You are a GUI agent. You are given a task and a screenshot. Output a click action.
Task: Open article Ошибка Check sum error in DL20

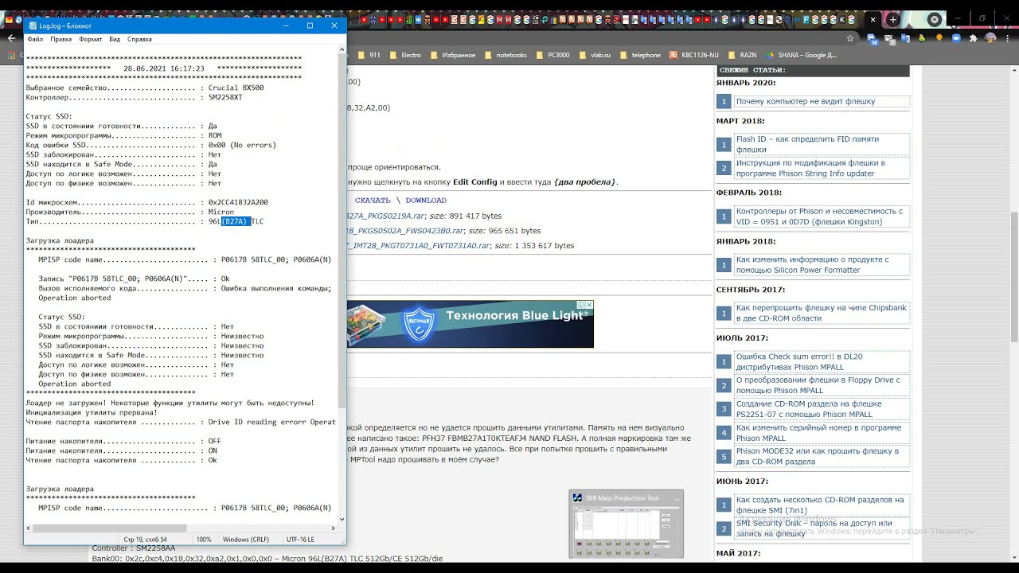point(799,362)
